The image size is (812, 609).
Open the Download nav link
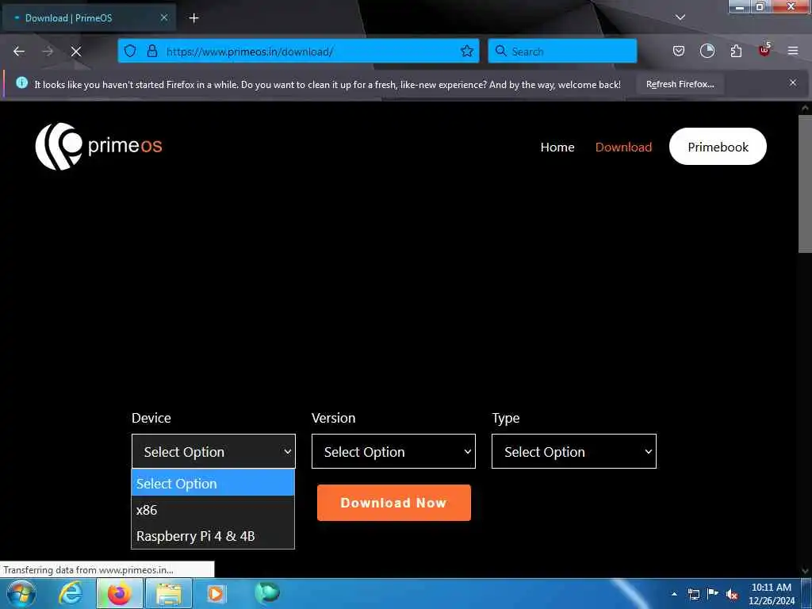[623, 147]
